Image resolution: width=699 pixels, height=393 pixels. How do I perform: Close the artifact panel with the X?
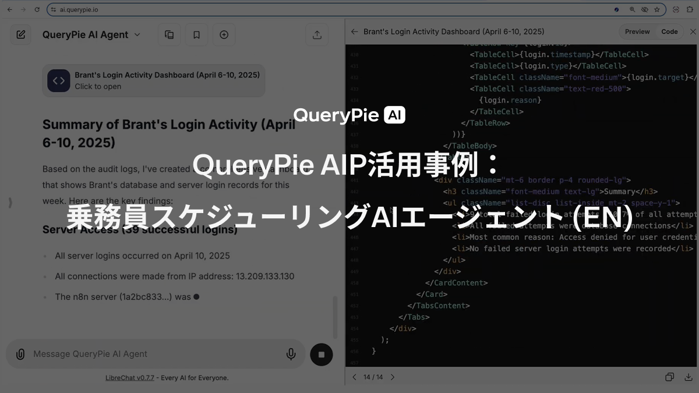pos(693,31)
